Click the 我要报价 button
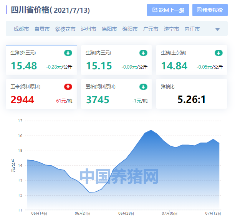Screen dimensions: 235x220 [210, 10]
